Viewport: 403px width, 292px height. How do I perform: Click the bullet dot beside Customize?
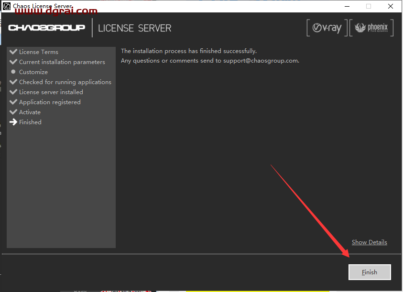point(13,72)
